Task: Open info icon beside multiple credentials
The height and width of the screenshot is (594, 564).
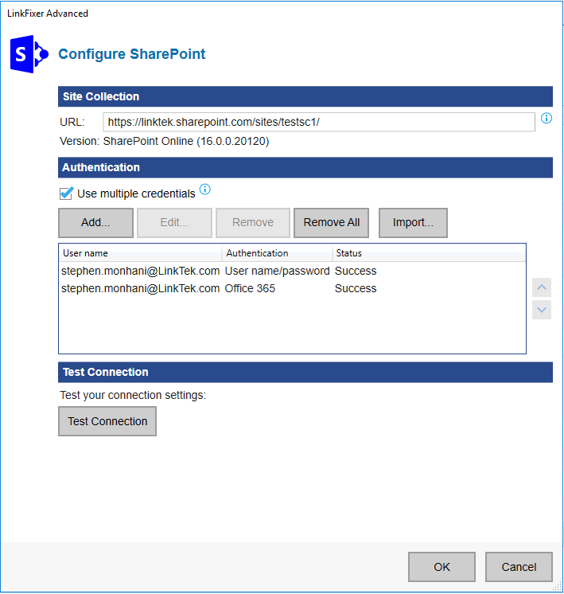Action: (x=204, y=189)
